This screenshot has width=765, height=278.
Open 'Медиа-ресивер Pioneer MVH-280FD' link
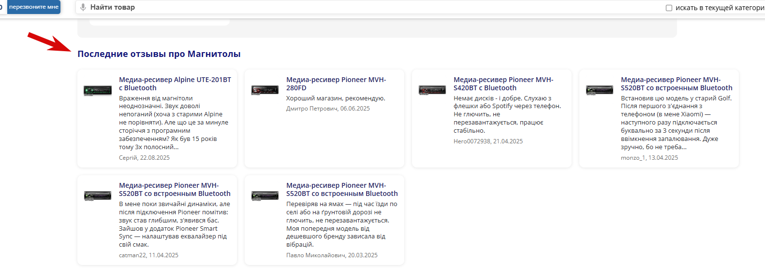pos(336,83)
